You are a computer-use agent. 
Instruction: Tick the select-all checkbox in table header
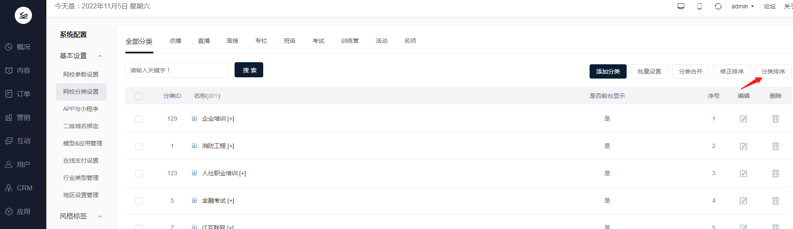[x=139, y=96]
